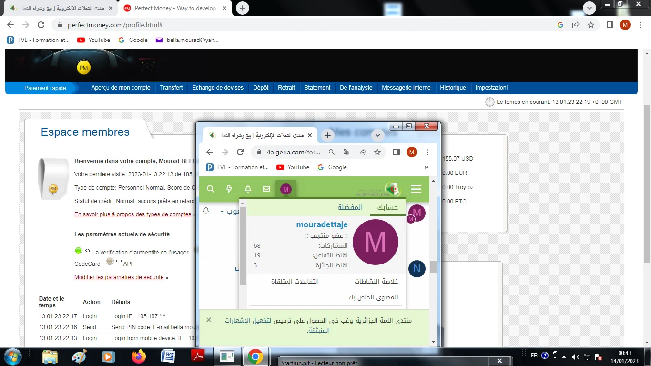The height and width of the screenshot is (366, 651).
Task: Click Modifier les paramètres de sécurité link
Action: (x=119, y=277)
